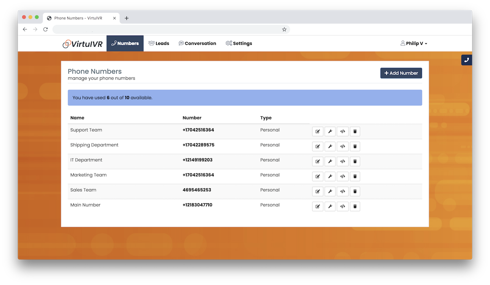This screenshot has height=285, width=490.
Task: Click edit icon for Support Team
Action: click(x=318, y=131)
